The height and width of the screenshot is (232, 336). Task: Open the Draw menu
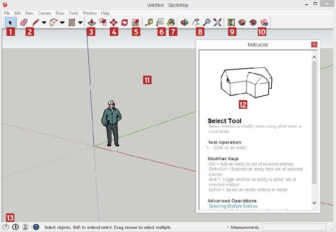coord(60,13)
